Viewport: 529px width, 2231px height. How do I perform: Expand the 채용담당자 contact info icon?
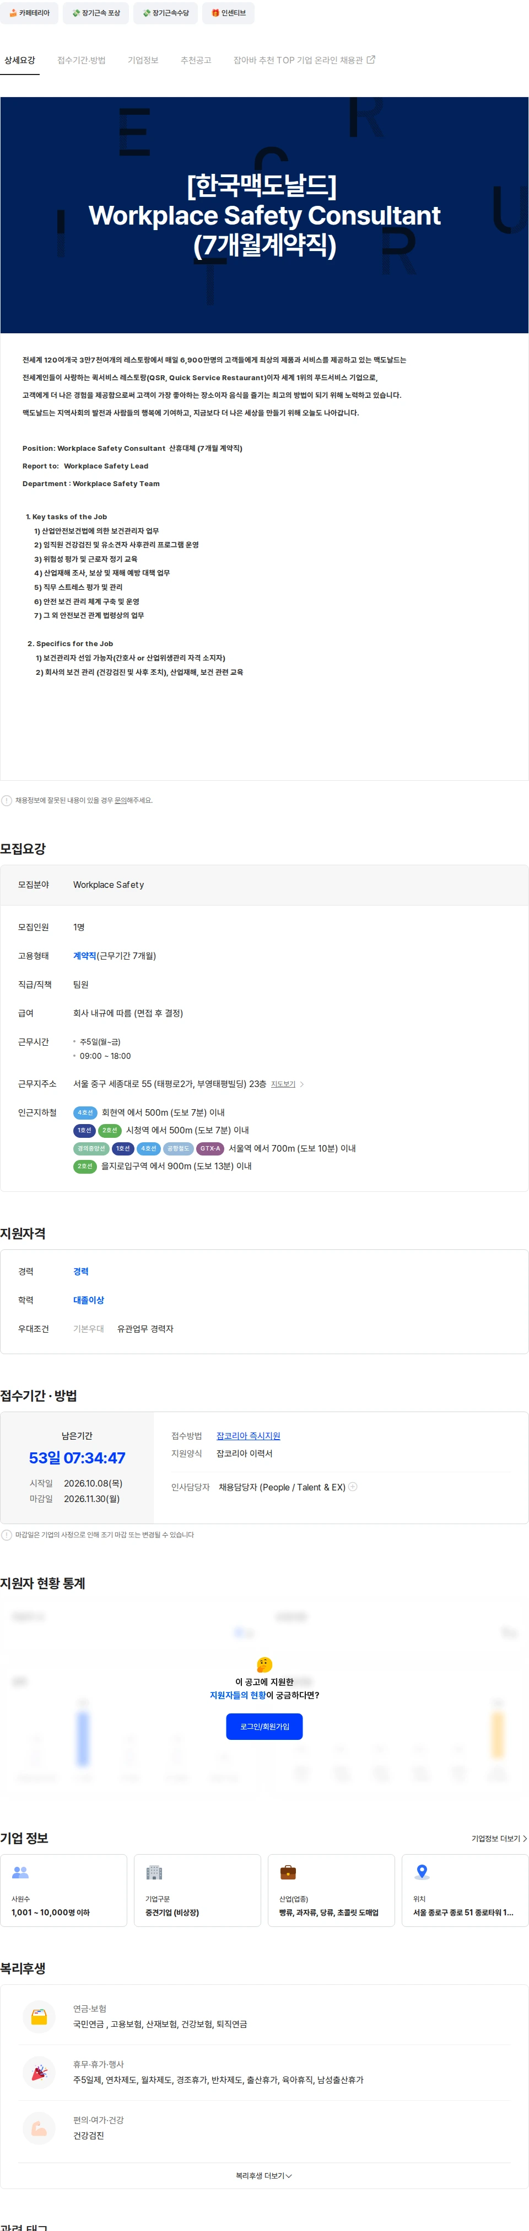tap(353, 1487)
